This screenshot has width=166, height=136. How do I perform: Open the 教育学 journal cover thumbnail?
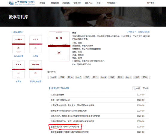19,69
